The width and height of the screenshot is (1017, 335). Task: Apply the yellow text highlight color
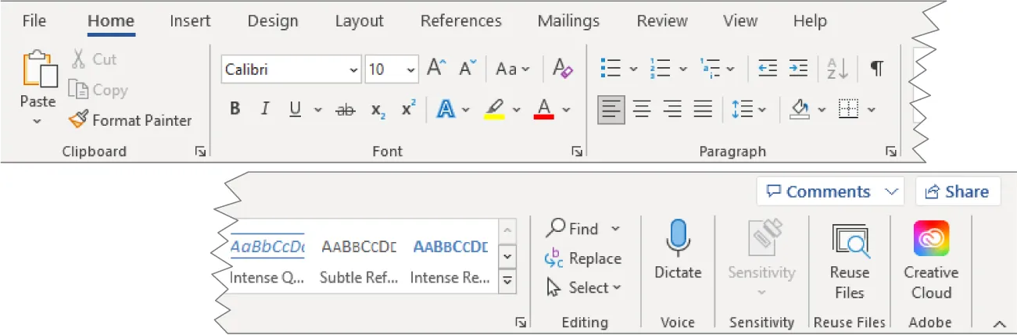tap(494, 109)
